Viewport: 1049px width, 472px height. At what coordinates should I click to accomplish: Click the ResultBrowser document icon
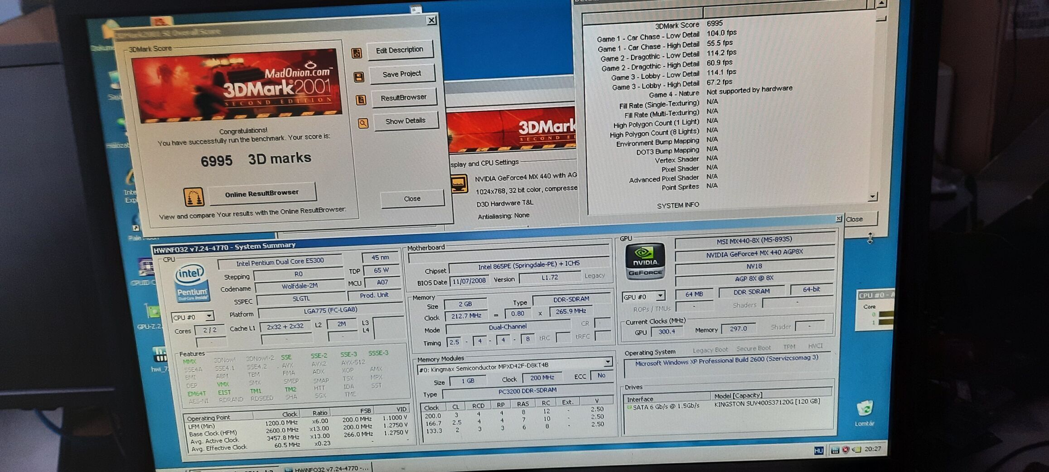tap(361, 100)
